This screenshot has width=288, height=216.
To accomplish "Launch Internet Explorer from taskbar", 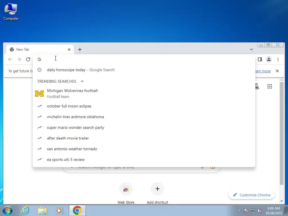I will click(25, 210).
